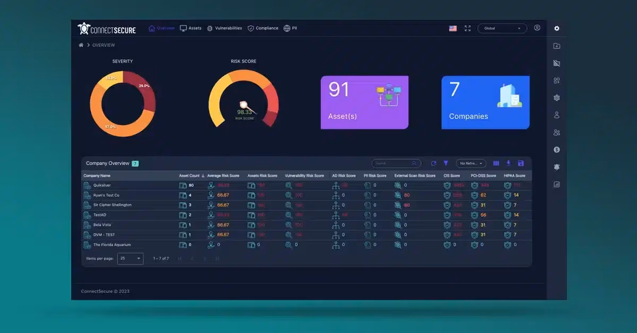The height and width of the screenshot is (333, 637).
Task: Click the asset count icon for Quiksilver
Action: [183, 186]
